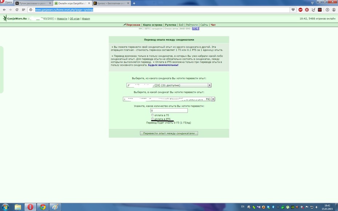Screen dimensions: 338x211
Task: Click the uTorrent tray icon
Action: [x=287, y=207]
